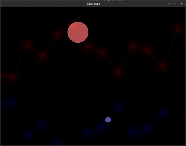This screenshot has height=146, width=186.
Task: Click the Coalesce title text
Action: point(94,4)
